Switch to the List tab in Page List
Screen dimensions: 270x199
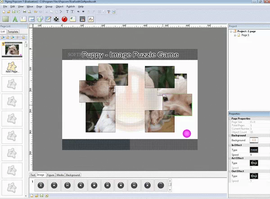coord(3,31)
